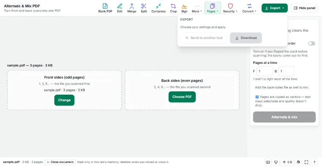Focus the B pages-at-a-time field

click(286, 71)
